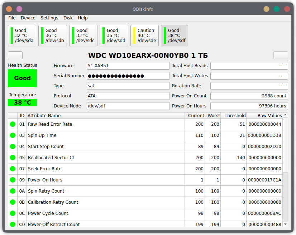
Task: Select the /dev/sdd disk button
Action: [114, 36]
